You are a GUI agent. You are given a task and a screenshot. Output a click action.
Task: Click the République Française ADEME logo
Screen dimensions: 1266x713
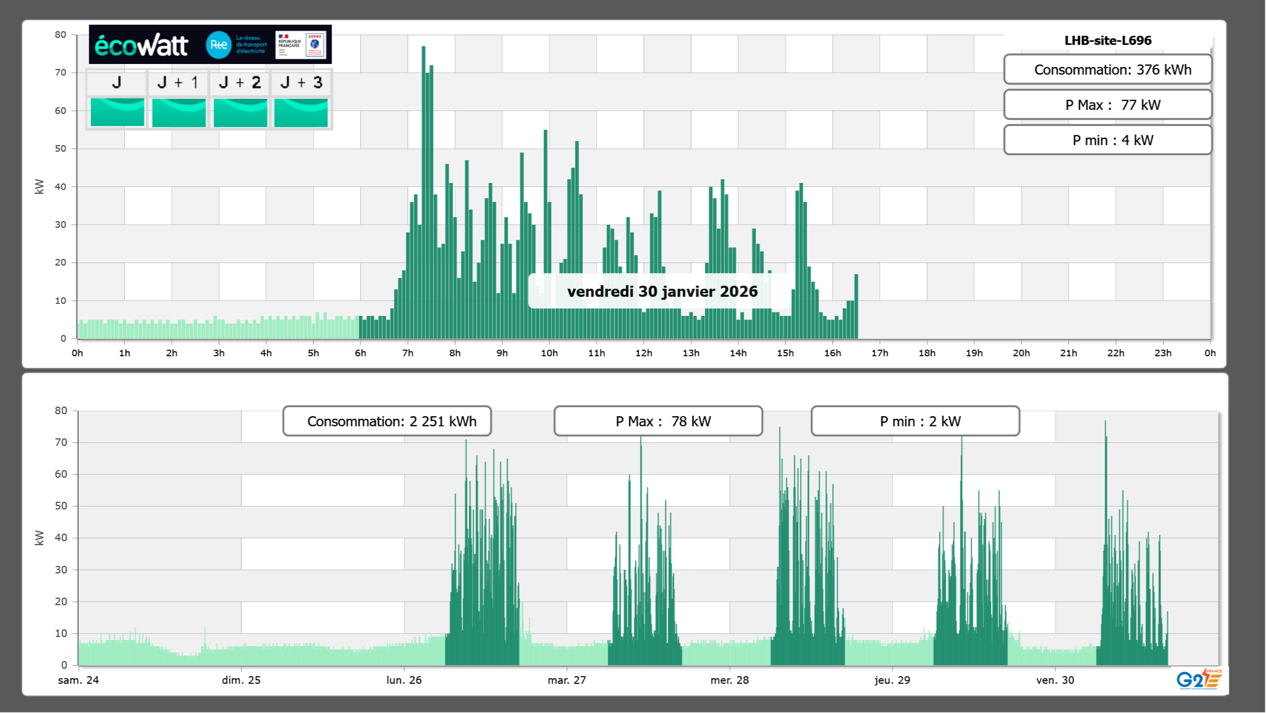[x=301, y=45]
